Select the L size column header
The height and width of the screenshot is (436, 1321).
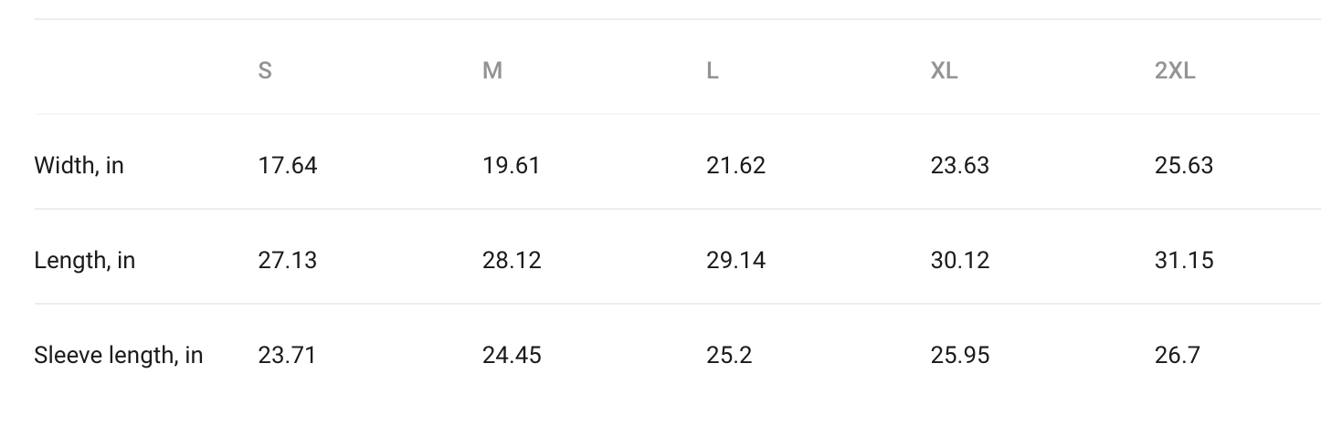(x=713, y=70)
